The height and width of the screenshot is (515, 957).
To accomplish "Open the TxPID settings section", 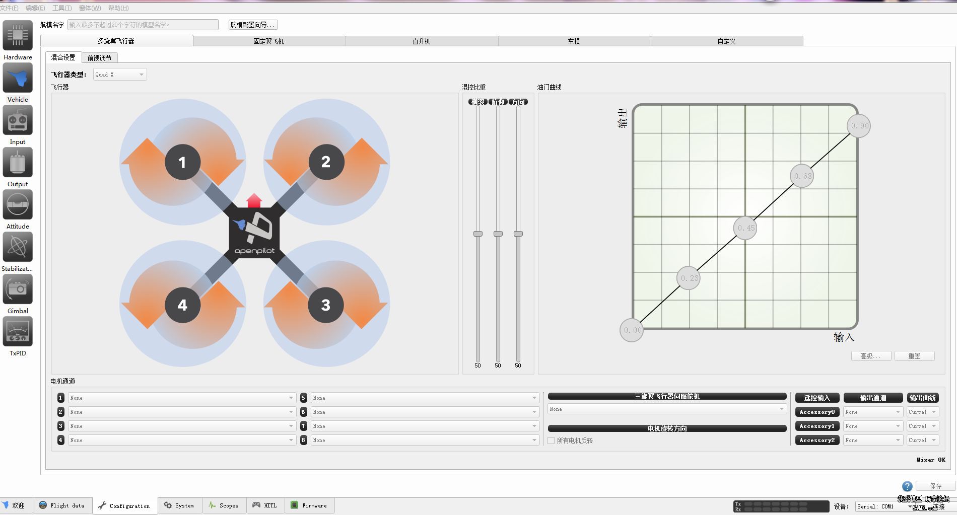I will point(18,331).
